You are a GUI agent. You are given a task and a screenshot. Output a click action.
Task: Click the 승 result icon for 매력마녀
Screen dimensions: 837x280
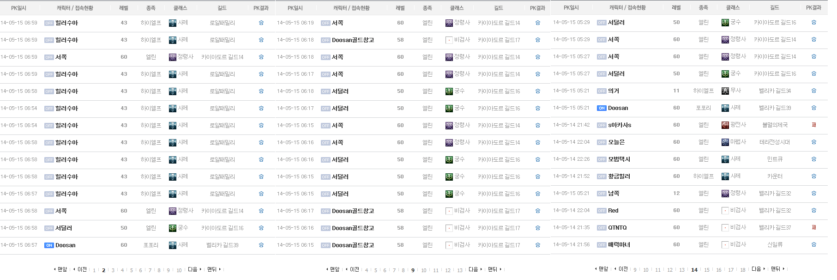click(813, 245)
